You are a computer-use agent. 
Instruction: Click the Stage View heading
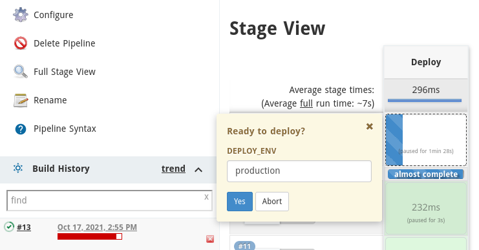[x=277, y=28]
